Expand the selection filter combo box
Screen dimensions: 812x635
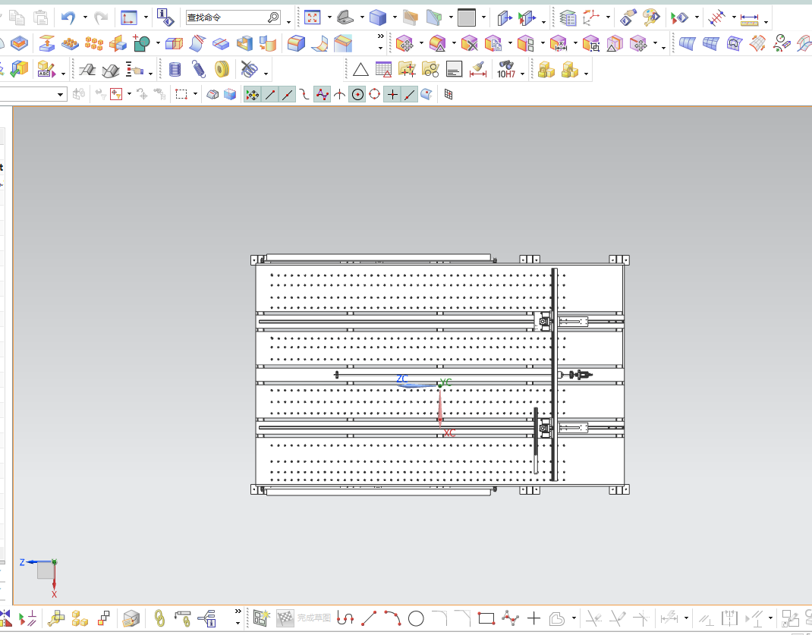[x=32, y=94]
